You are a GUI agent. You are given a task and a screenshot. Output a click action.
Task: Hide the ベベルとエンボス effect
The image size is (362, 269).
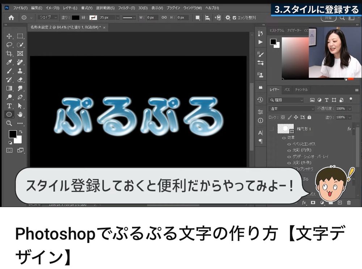(289, 144)
